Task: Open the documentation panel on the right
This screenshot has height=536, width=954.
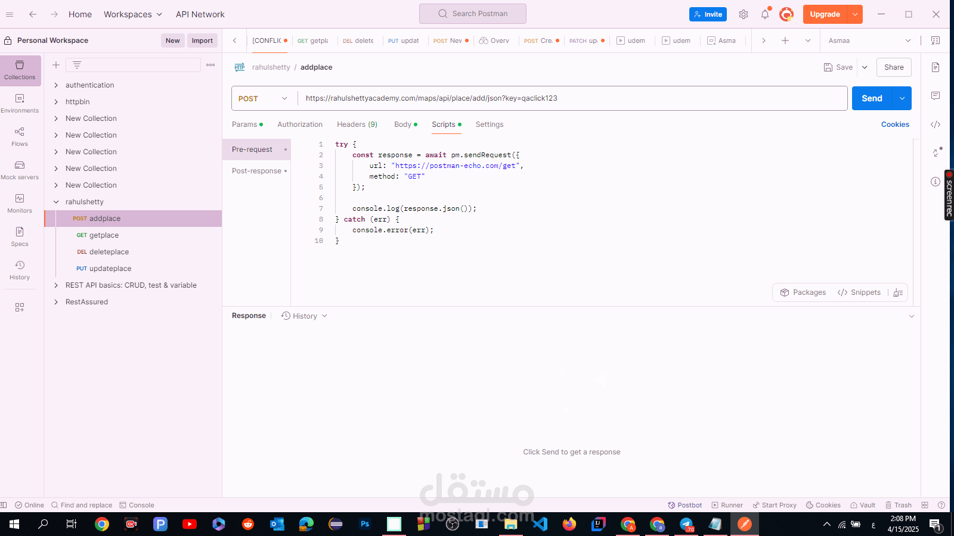Action: (935, 67)
